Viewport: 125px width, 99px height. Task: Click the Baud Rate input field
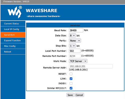[76, 30]
